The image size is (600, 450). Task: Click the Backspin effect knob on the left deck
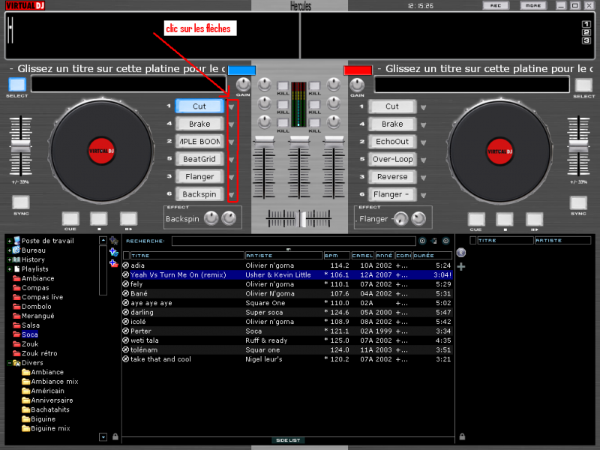[212, 217]
